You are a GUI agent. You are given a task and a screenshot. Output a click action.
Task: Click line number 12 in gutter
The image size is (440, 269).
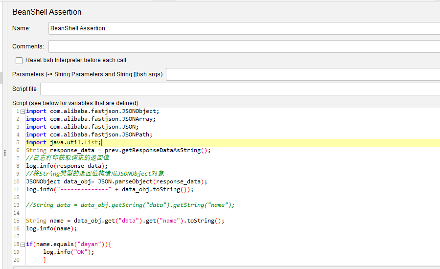(x=17, y=197)
